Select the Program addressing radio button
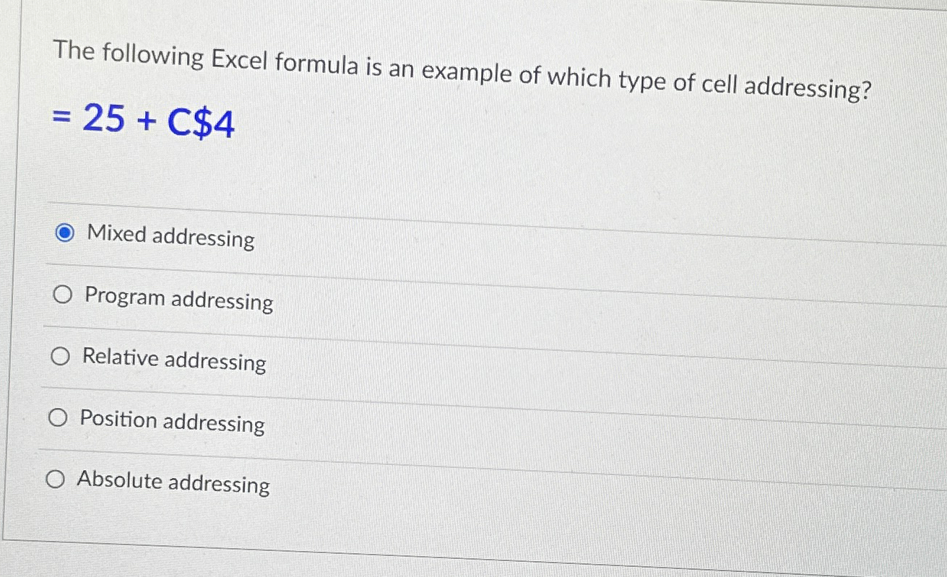Viewport: 947px width, 577px height. point(62,294)
